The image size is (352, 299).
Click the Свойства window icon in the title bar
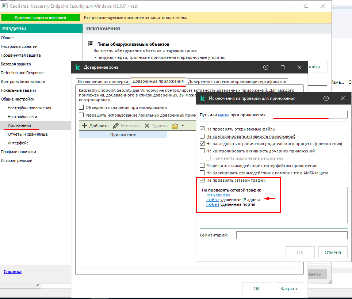tap(5, 6)
